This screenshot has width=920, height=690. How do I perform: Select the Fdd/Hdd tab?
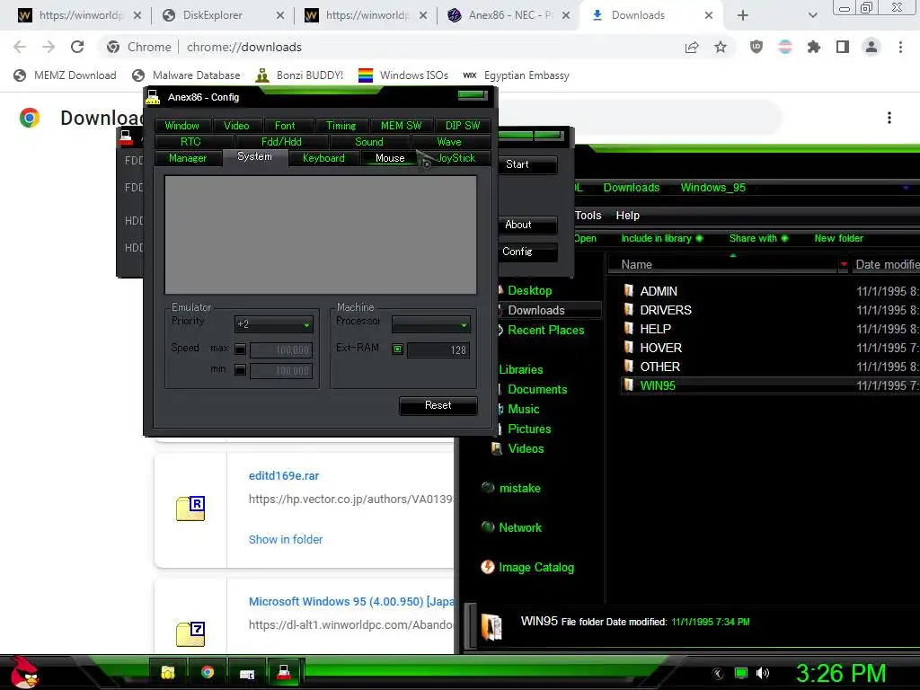coord(281,142)
